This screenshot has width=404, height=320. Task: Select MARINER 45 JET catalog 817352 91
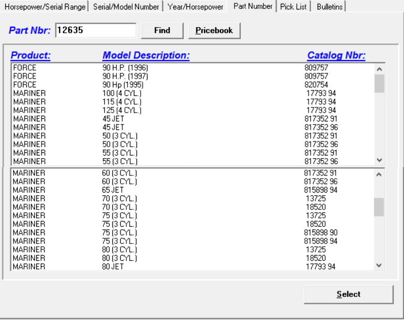click(x=193, y=118)
